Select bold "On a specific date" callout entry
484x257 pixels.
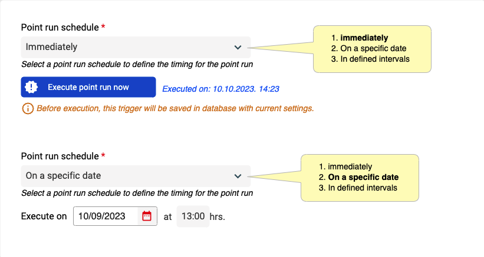point(363,177)
